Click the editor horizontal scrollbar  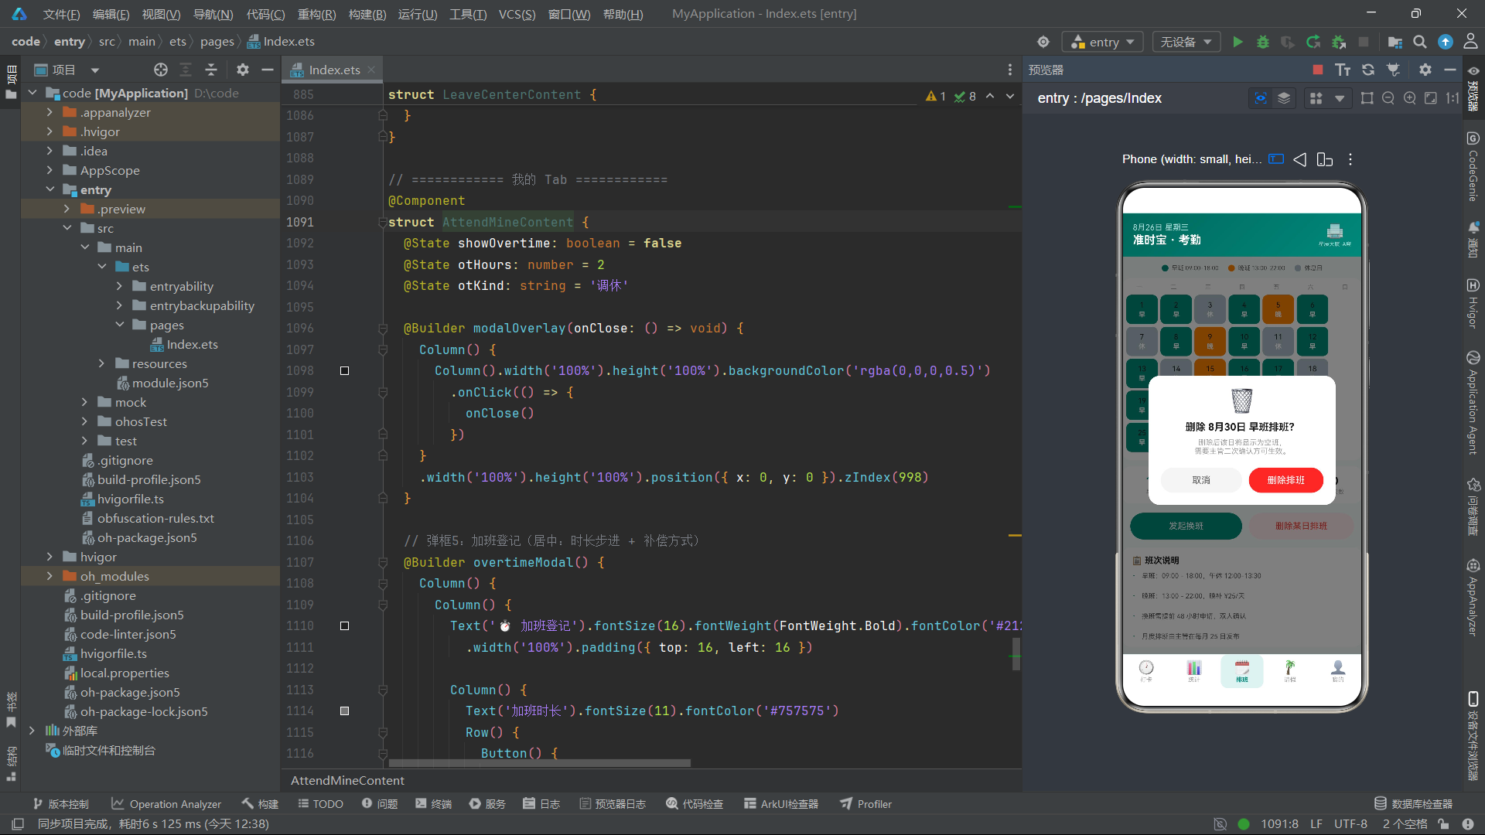click(539, 763)
